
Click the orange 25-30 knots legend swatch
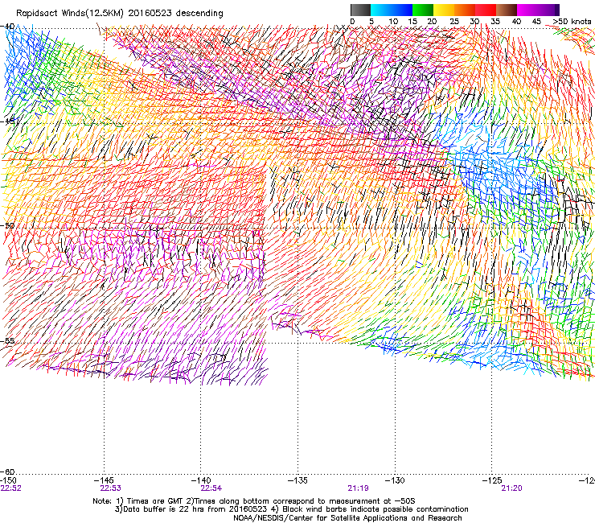465,10
